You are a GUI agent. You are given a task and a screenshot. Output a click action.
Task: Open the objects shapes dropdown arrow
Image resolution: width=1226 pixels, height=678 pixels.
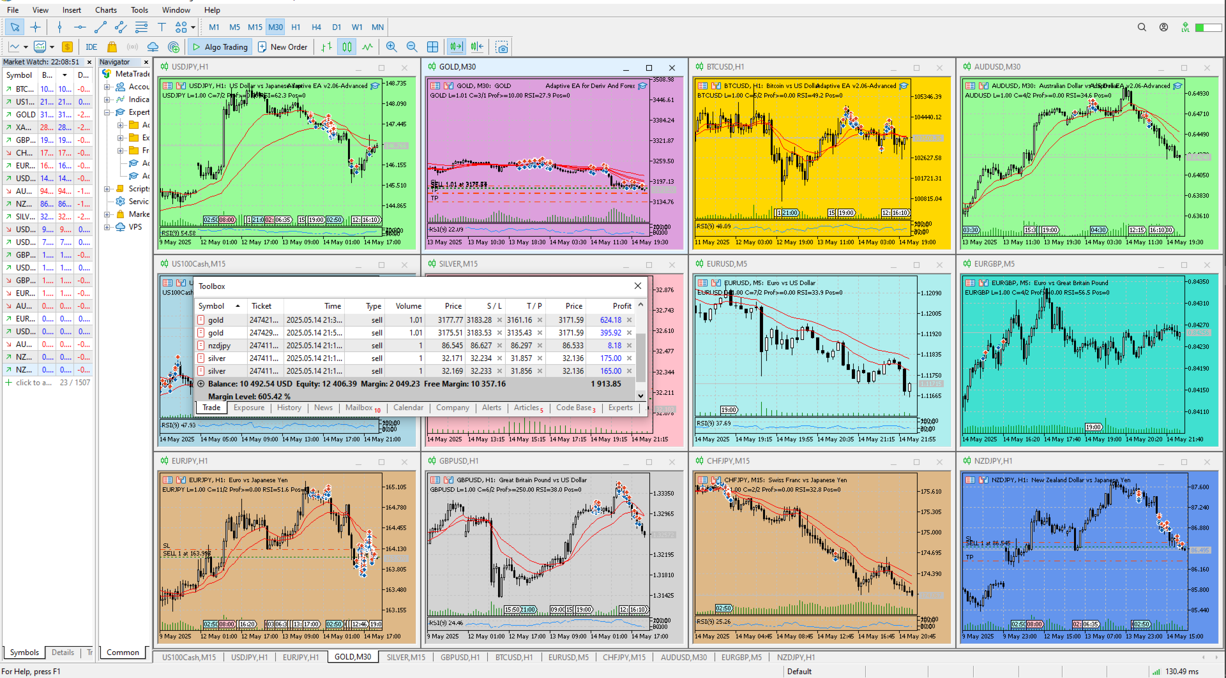click(193, 27)
